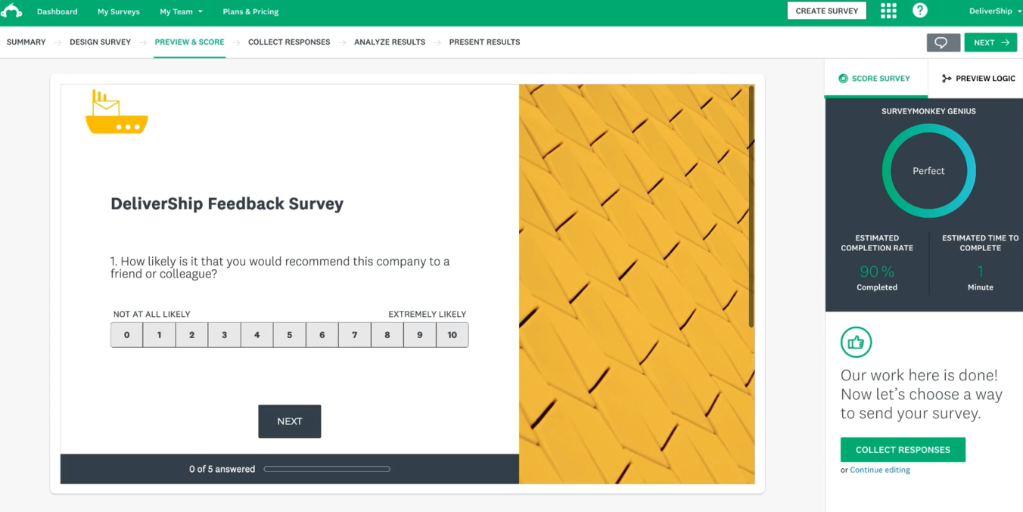Click the Continue editing link
The height and width of the screenshot is (512, 1023).
(880, 470)
